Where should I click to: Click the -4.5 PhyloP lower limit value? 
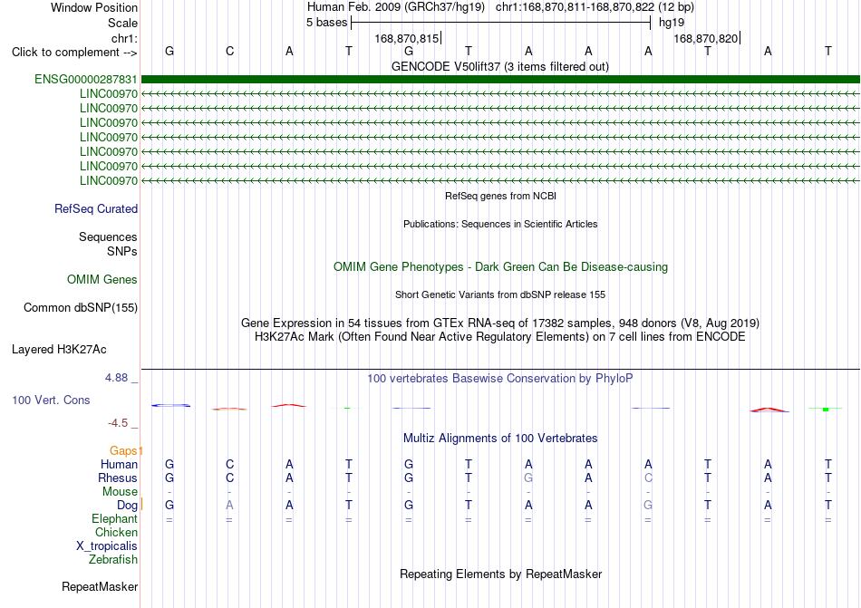[x=118, y=422]
